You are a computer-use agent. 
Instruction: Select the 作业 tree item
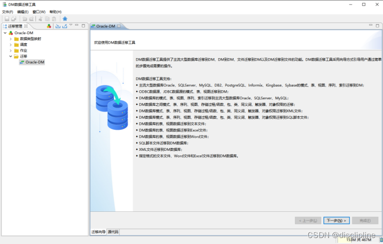(x=23, y=51)
